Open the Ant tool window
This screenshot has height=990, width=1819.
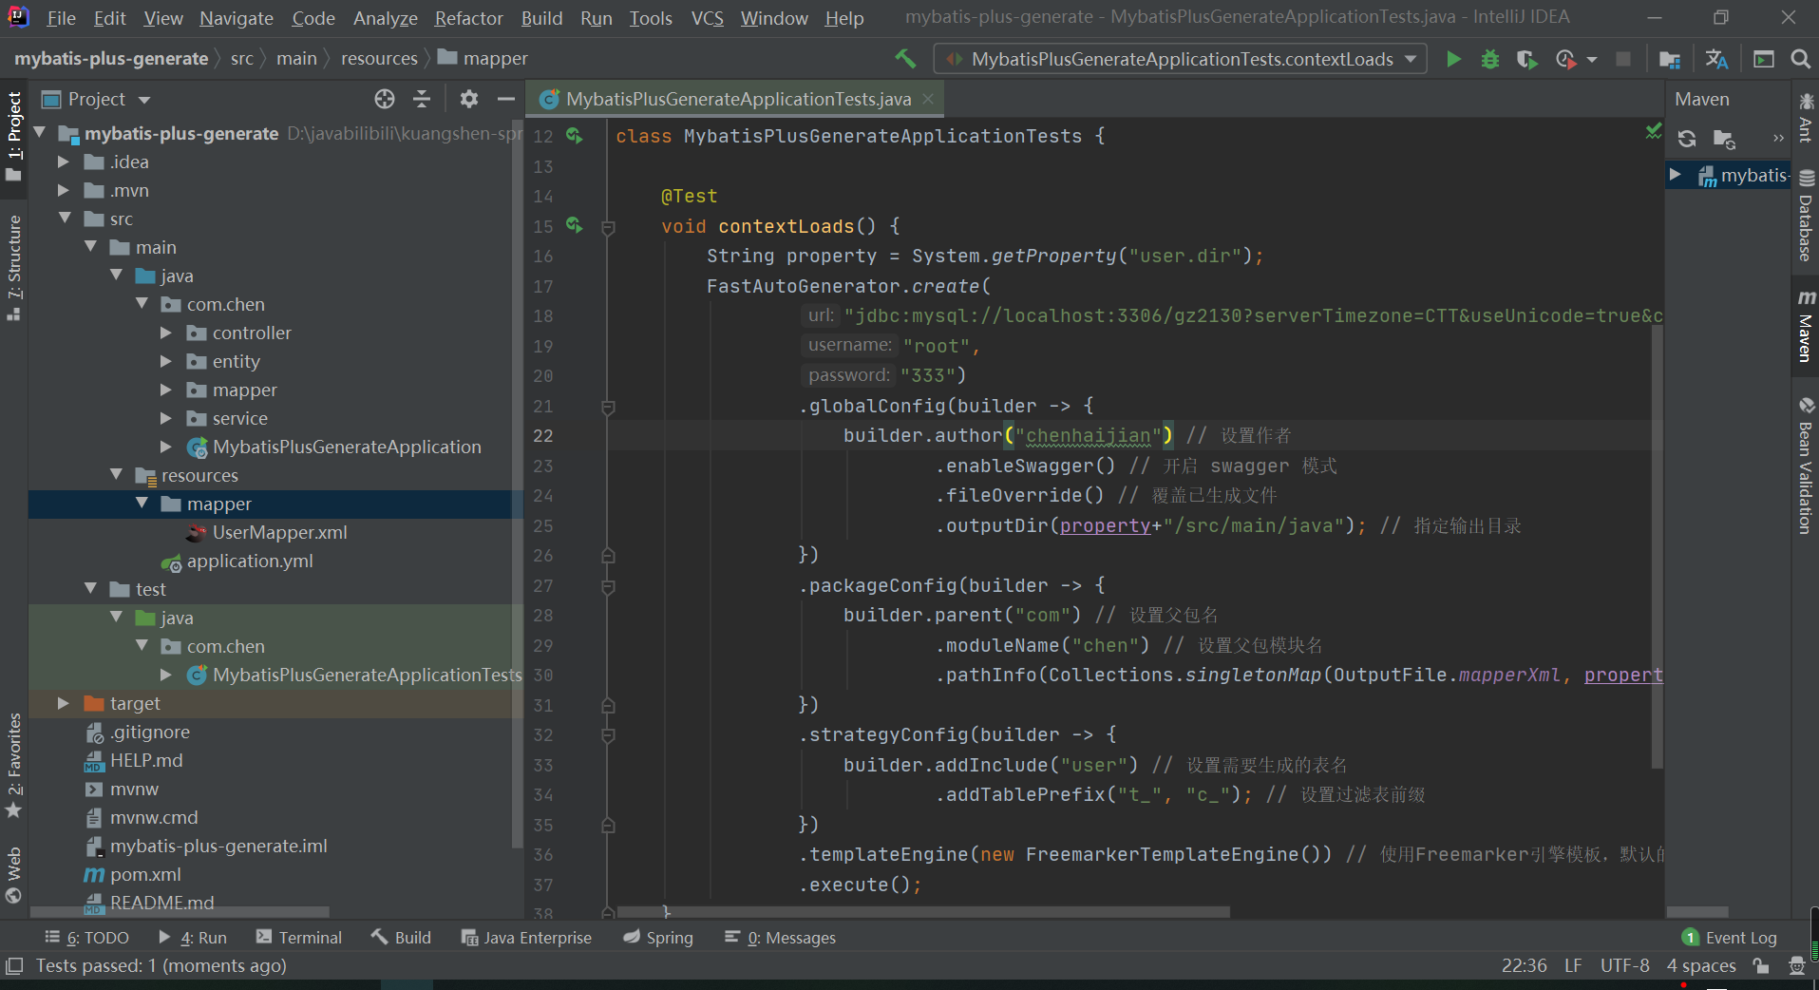(x=1806, y=119)
